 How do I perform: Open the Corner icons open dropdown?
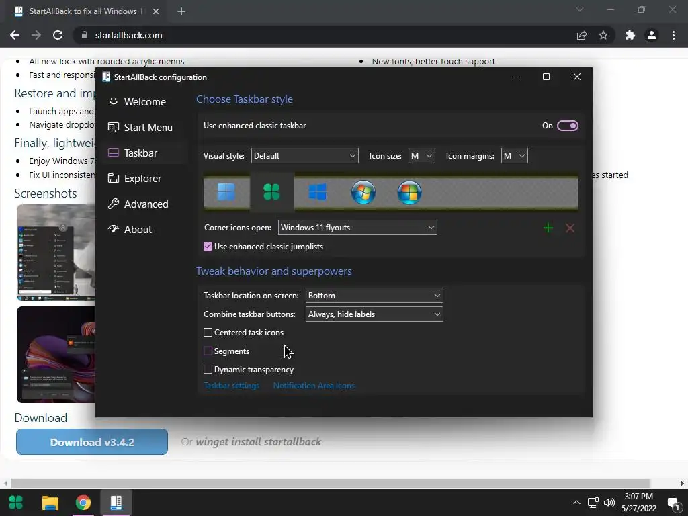(x=357, y=228)
